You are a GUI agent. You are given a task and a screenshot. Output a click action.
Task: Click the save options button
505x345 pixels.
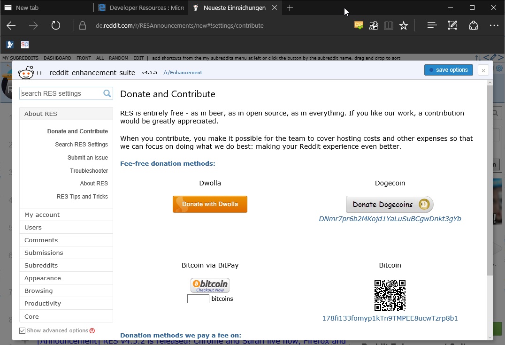pyautogui.click(x=448, y=70)
